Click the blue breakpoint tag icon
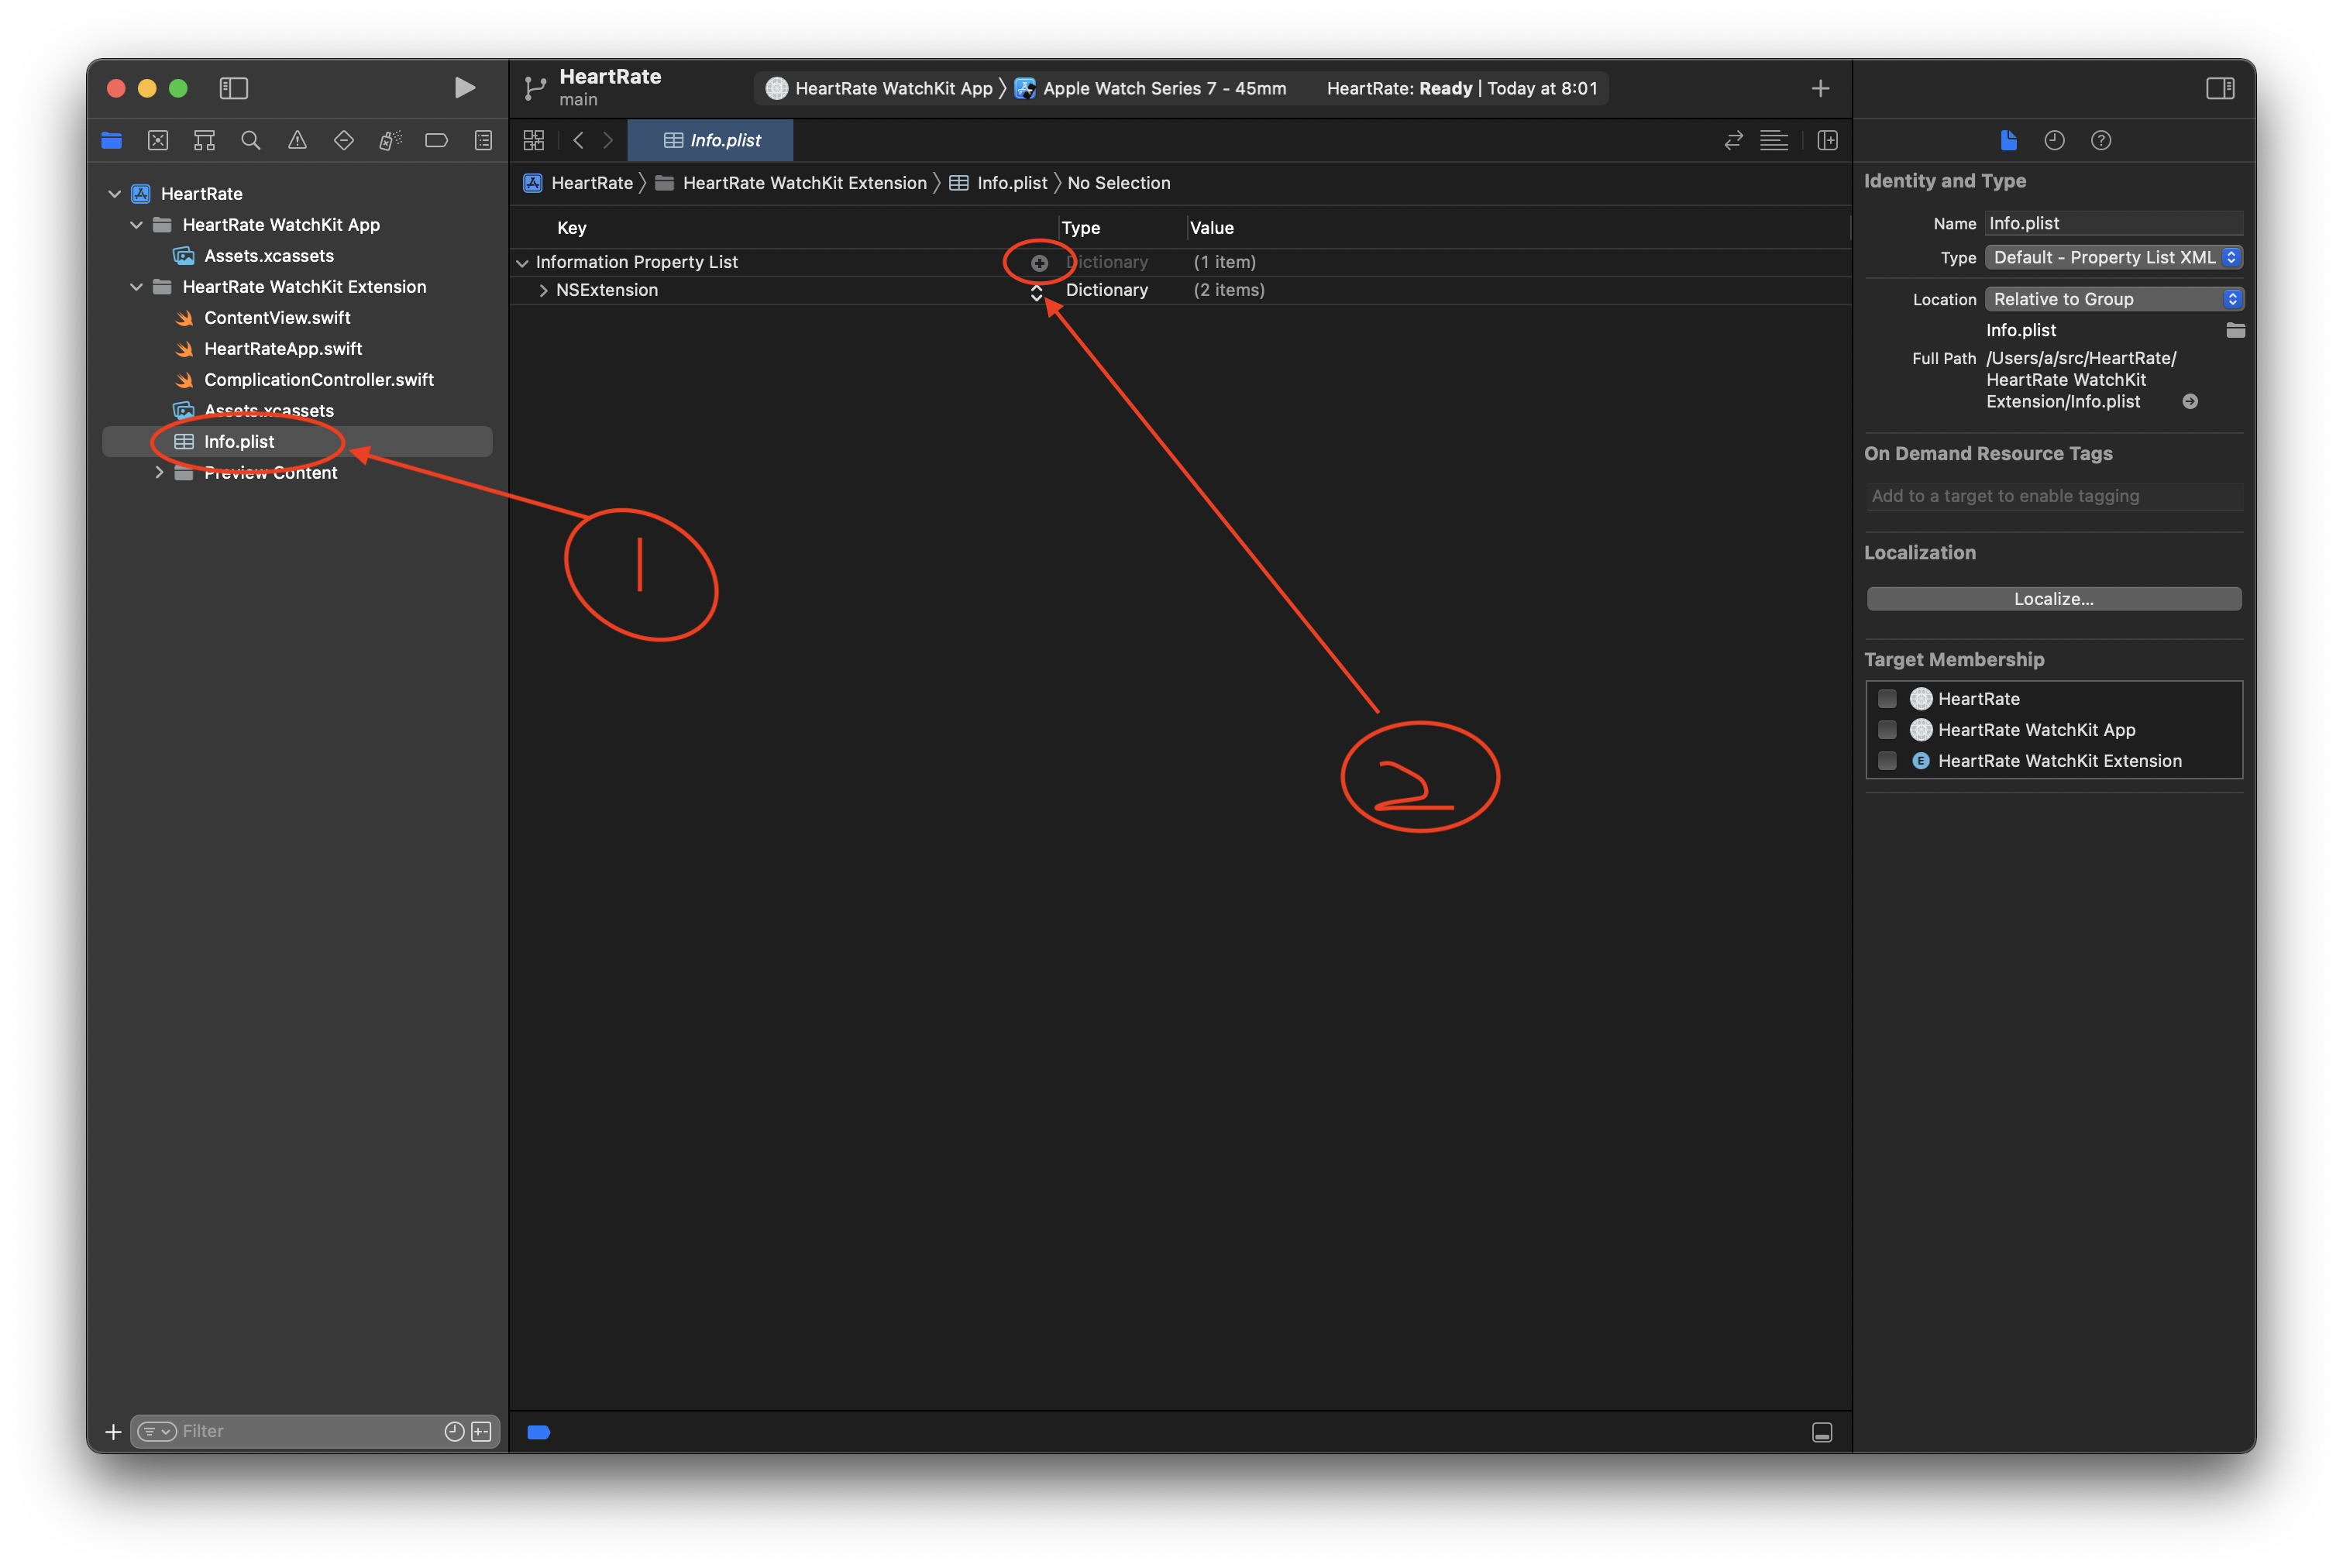The width and height of the screenshot is (2343, 1568). 539,1432
